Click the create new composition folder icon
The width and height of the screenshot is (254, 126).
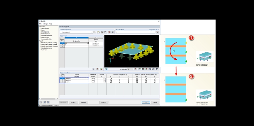99,32
